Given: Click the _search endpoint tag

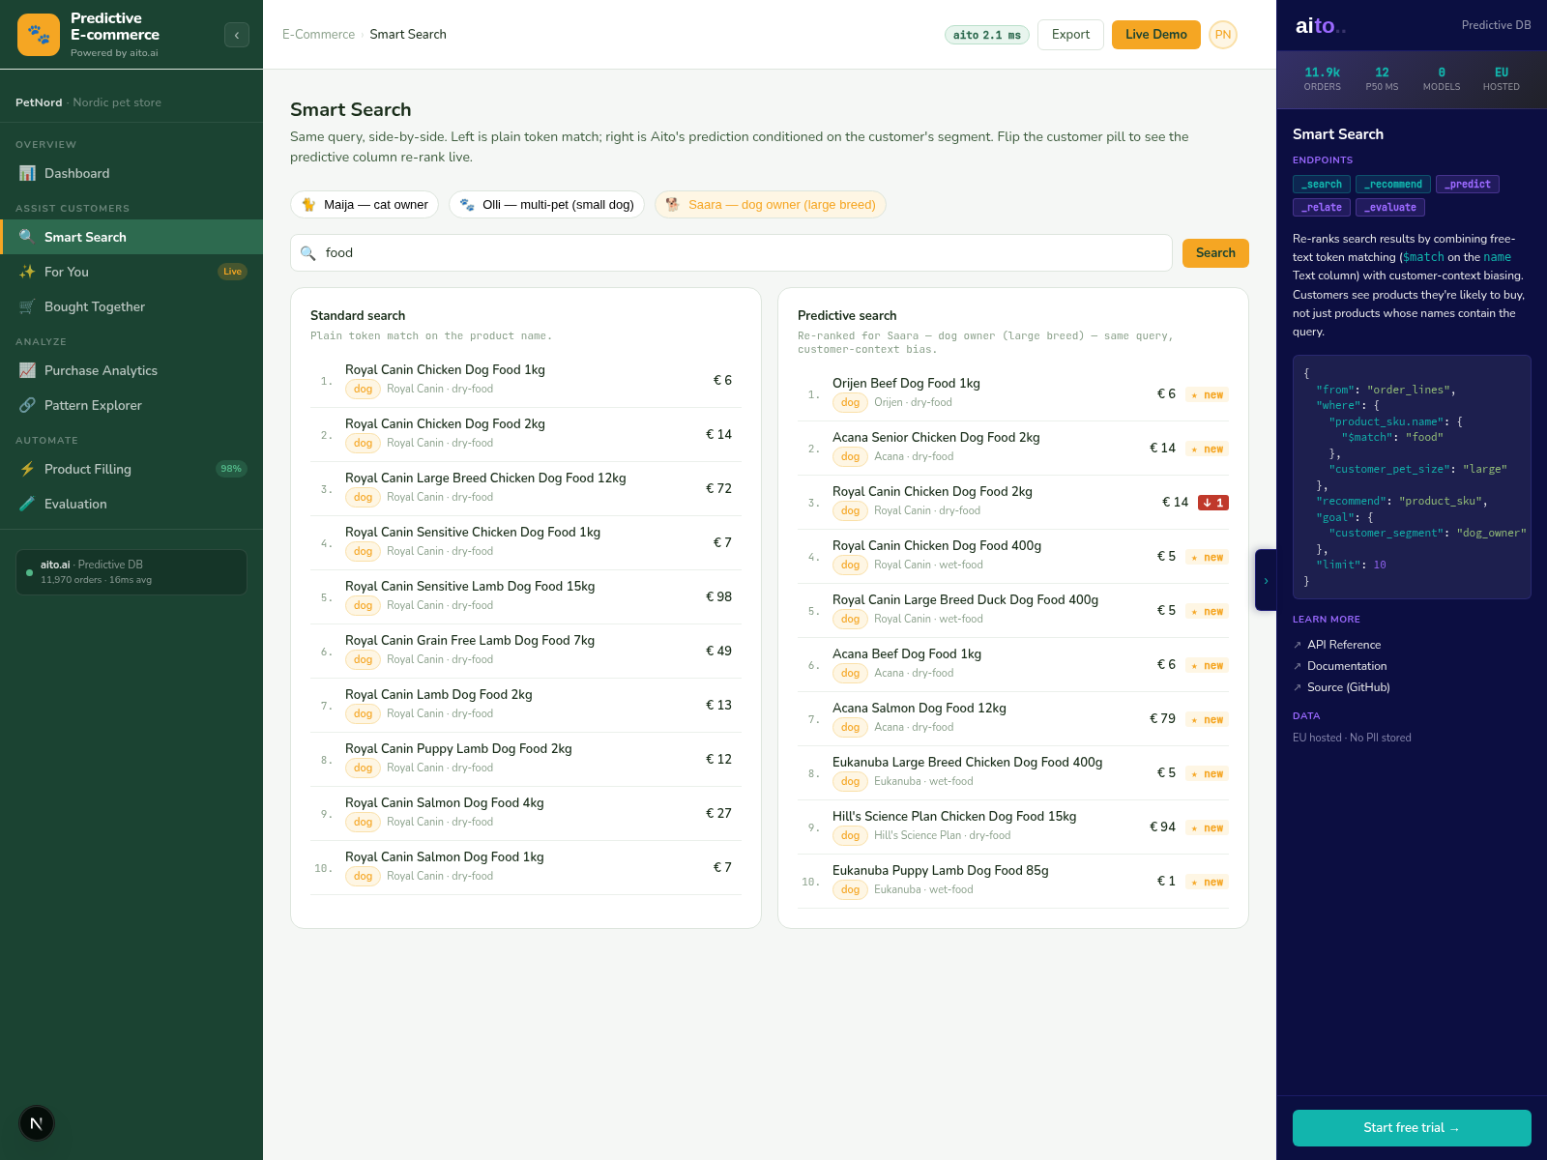Looking at the screenshot, I should pyautogui.click(x=1322, y=185).
